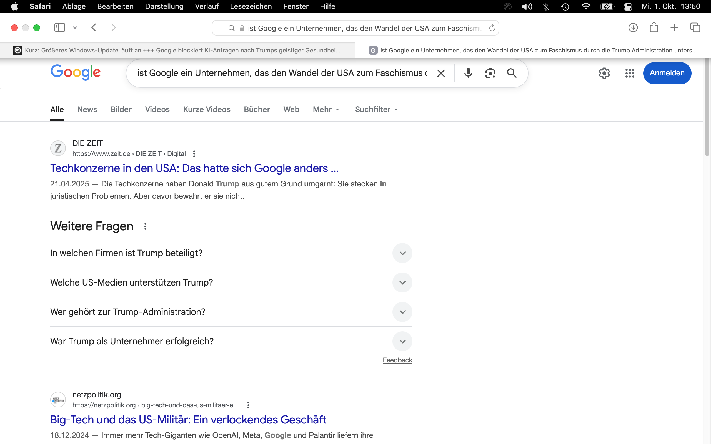Open the Mehr dropdown menu
The width and height of the screenshot is (711, 444).
tap(326, 110)
